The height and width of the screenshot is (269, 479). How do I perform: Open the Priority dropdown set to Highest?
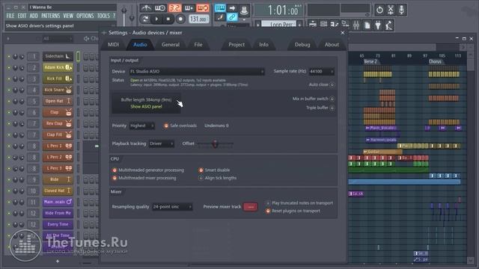141,126
